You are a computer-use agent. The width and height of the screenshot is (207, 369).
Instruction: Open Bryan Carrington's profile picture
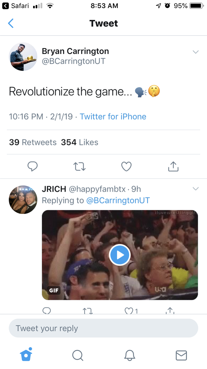(23, 57)
